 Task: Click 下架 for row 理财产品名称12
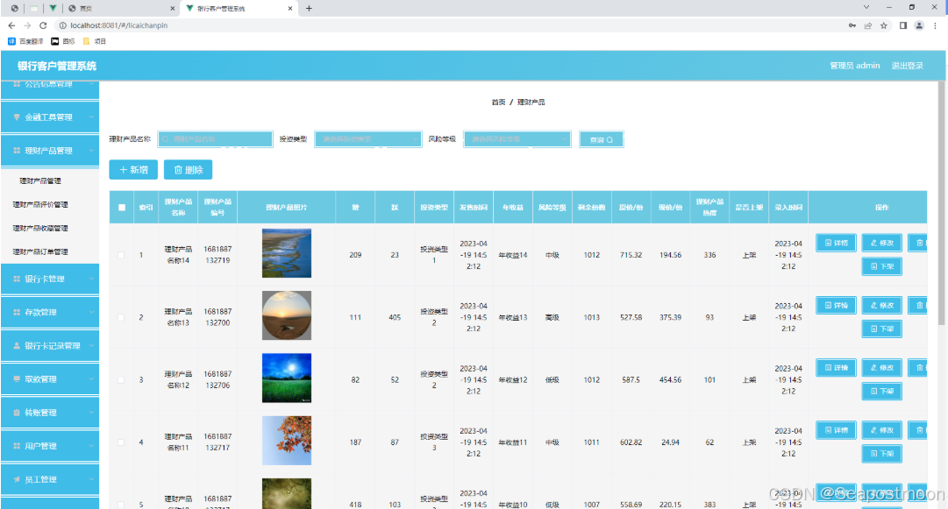point(881,392)
